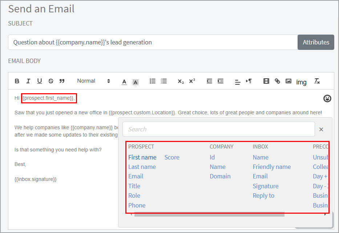Viewport: 339px width, 233px height.
Task: Toggle underline formatting
Action: [40, 81]
